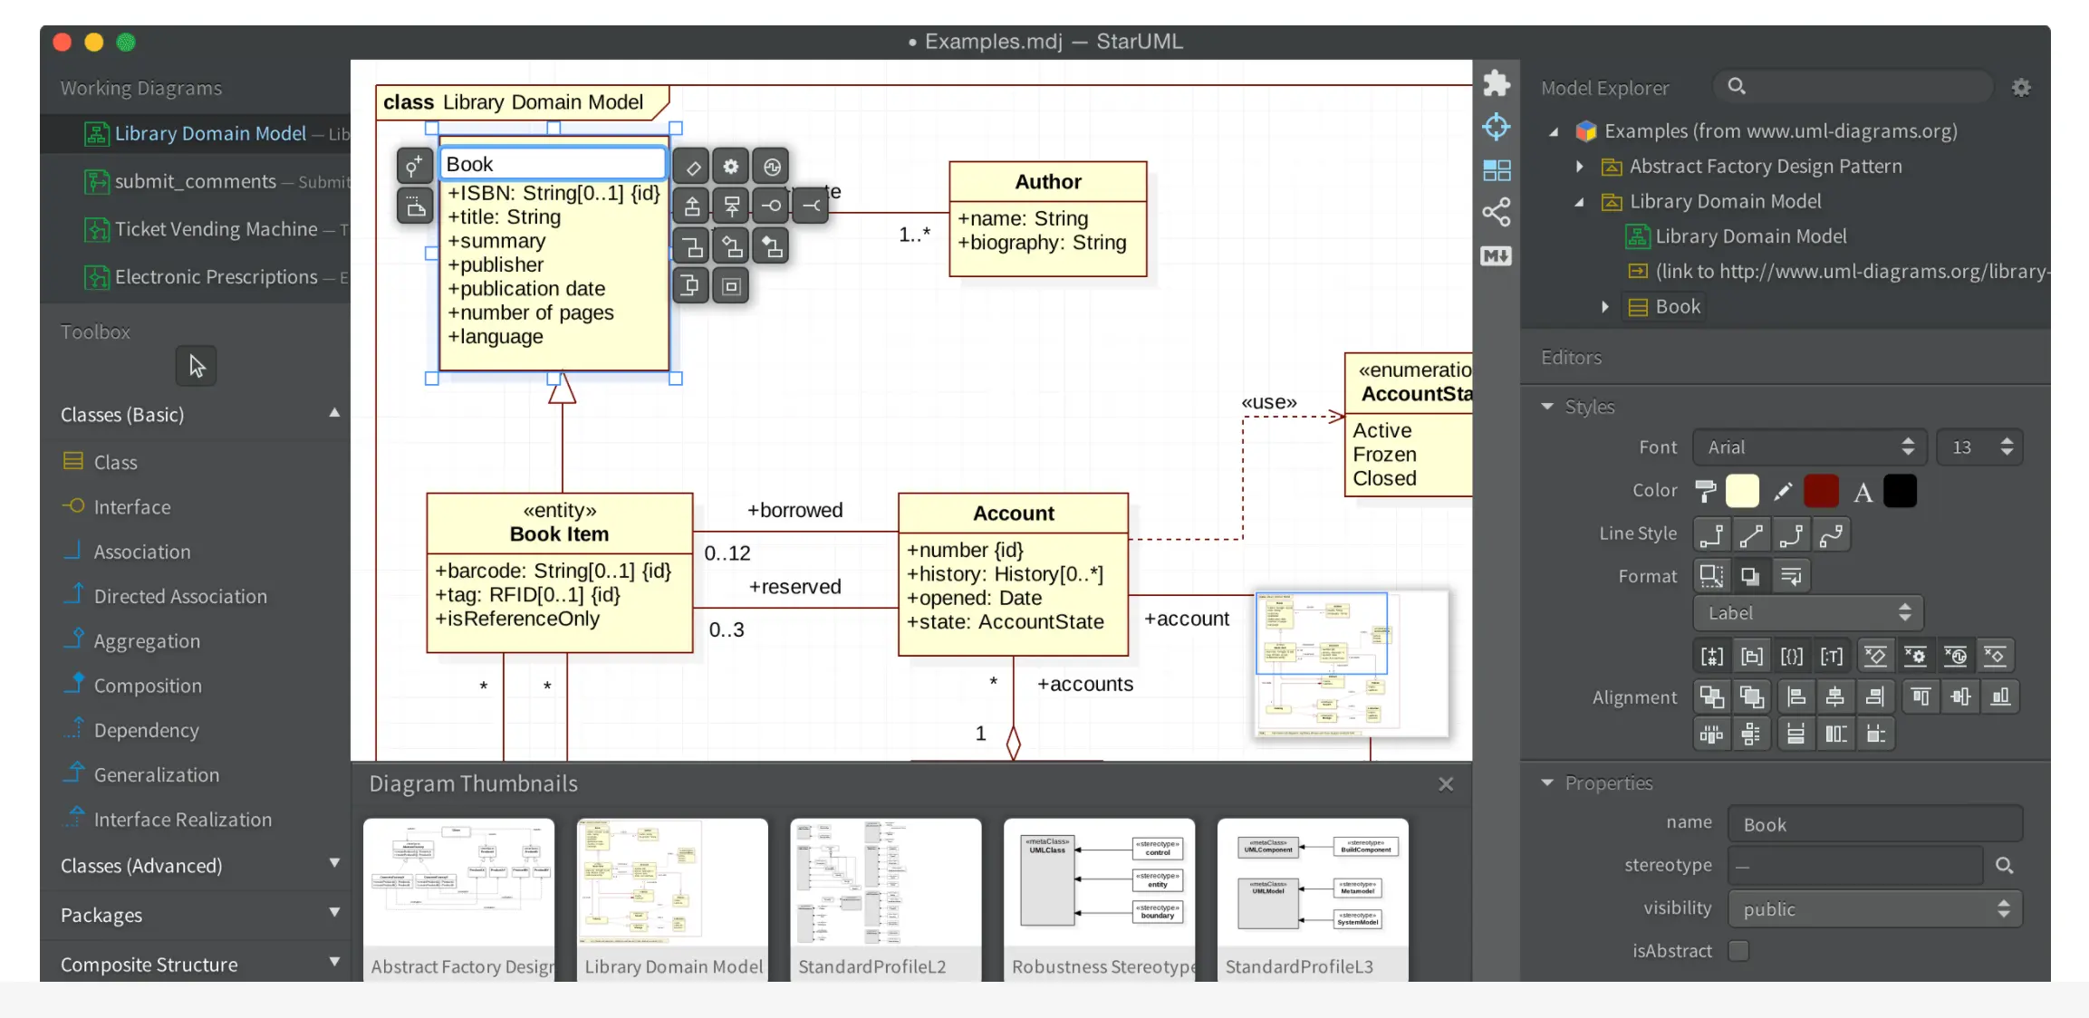Choose Rounded Rectilinear line style

click(x=1791, y=535)
